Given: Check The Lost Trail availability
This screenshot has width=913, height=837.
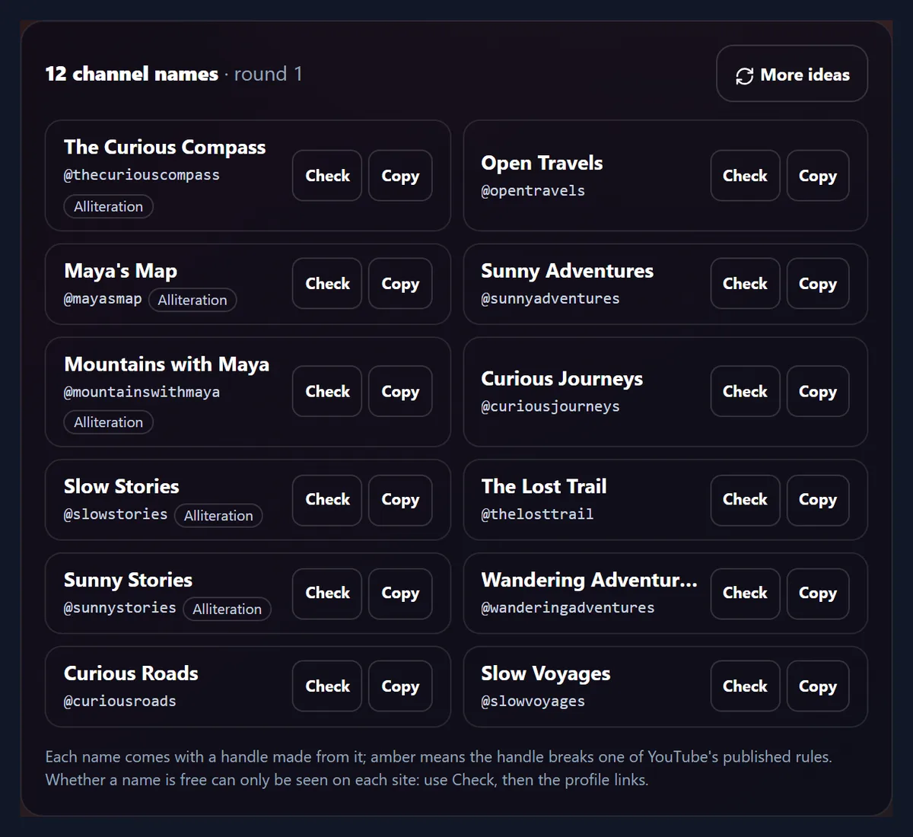Looking at the screenshot, I should click(745, 500).
